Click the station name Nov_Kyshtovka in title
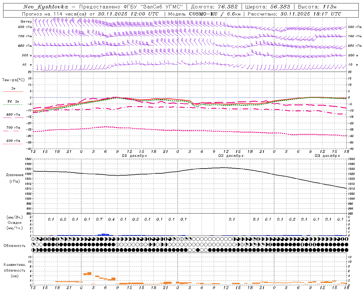The height and width of the screenshot is (290, 363). click(x=46, y=7)
